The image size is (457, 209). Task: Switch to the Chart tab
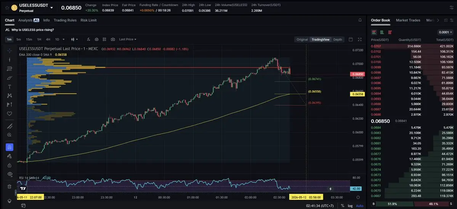tap(10, 20)
